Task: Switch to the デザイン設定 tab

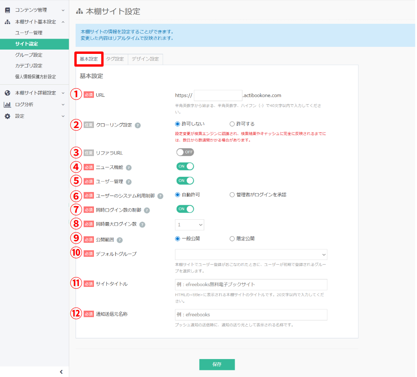Action: click(145, 59)
